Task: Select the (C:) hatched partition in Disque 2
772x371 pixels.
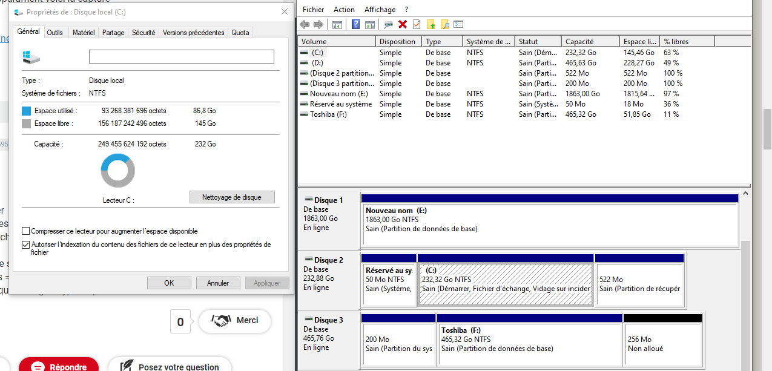Action: [x=505, y=284]
